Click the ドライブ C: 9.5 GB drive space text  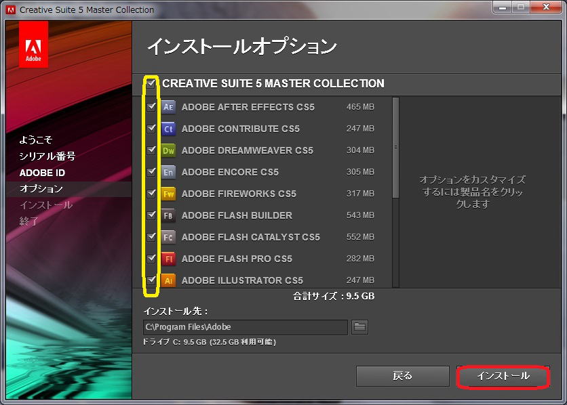[x=210, y=342]
